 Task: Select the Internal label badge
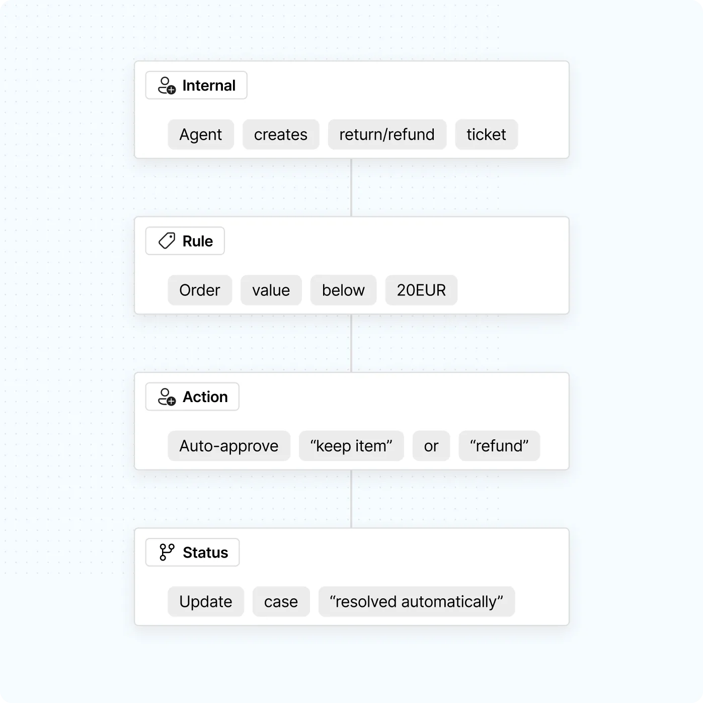point(196,86)
